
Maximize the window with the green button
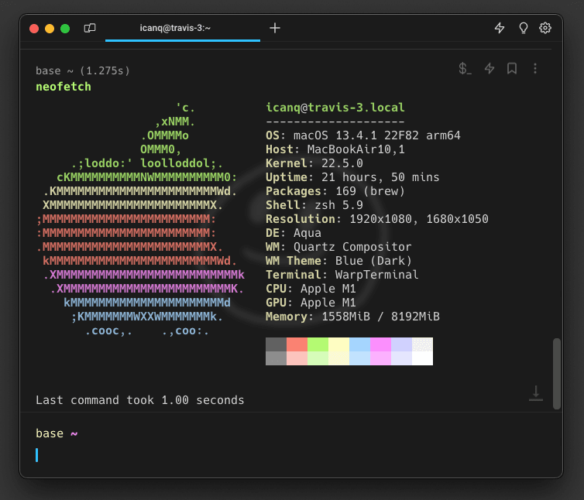pyautogui.click(x=65, y=29)
